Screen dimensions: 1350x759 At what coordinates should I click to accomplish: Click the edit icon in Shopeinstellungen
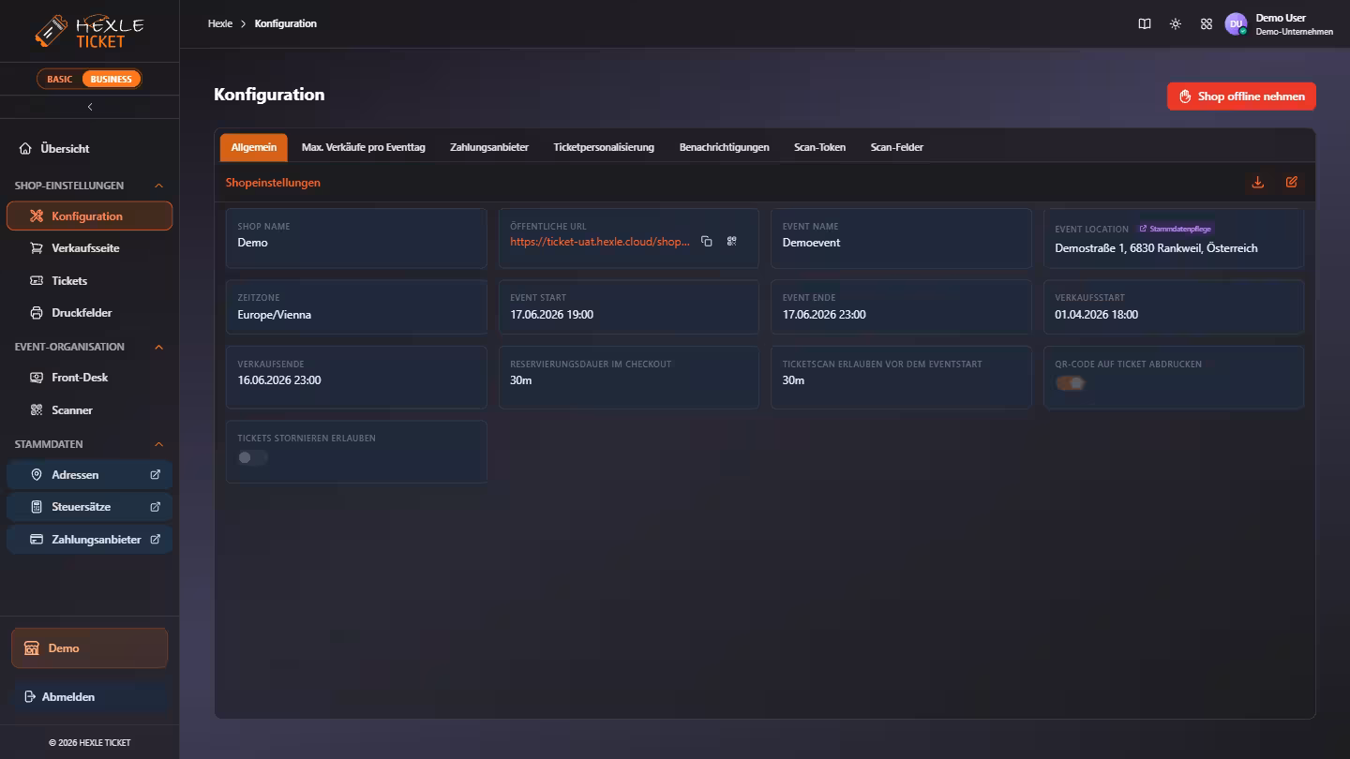coord(1292,183)
